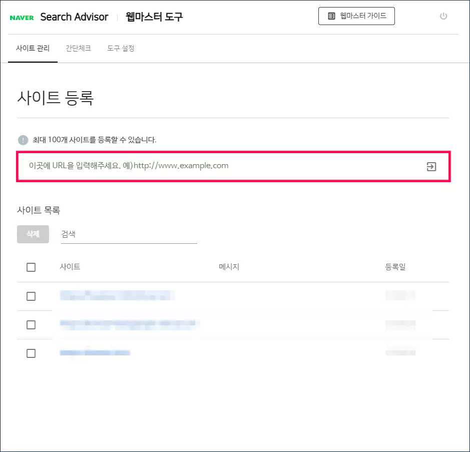Click the third registered site link
The width and height of the screenshot is (470, 452).
[95, 353]
